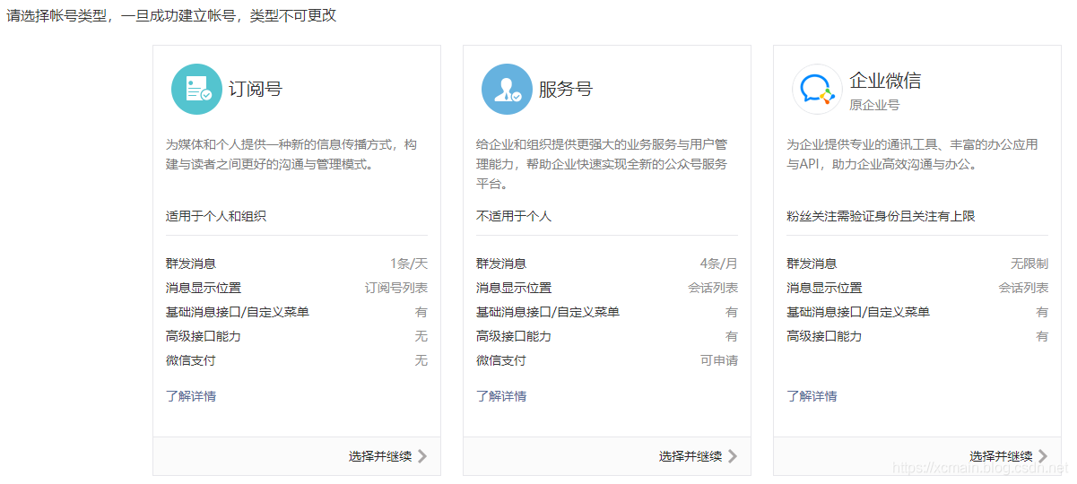Click the 无限制 value

pos(1029,264)
